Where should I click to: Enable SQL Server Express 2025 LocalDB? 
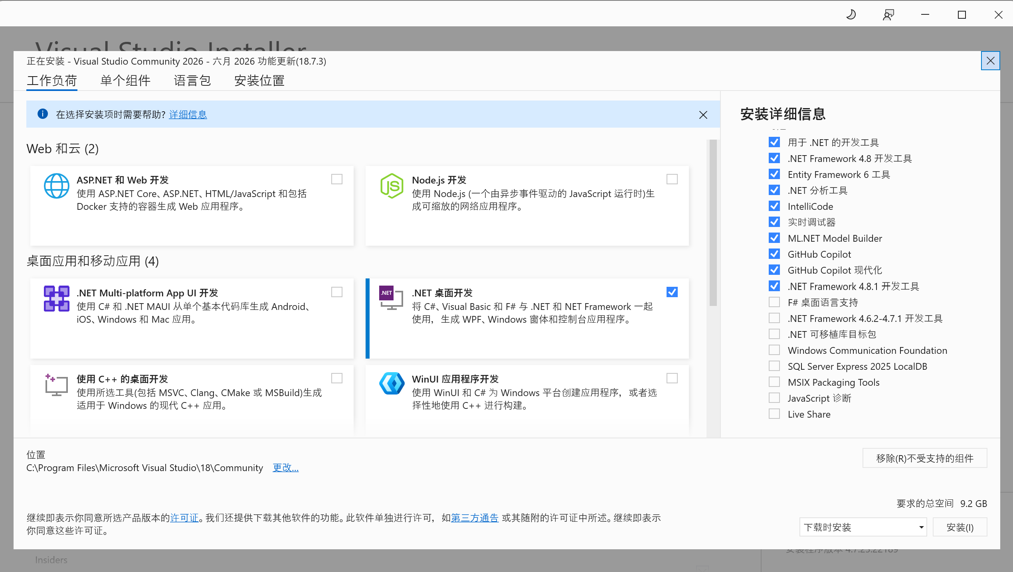[x=774, y=366]
